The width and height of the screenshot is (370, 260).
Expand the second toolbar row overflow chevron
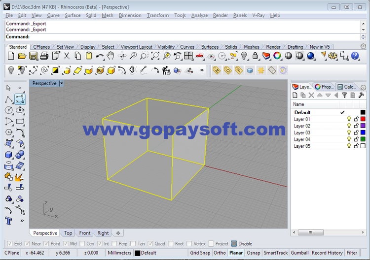point(202,70)
